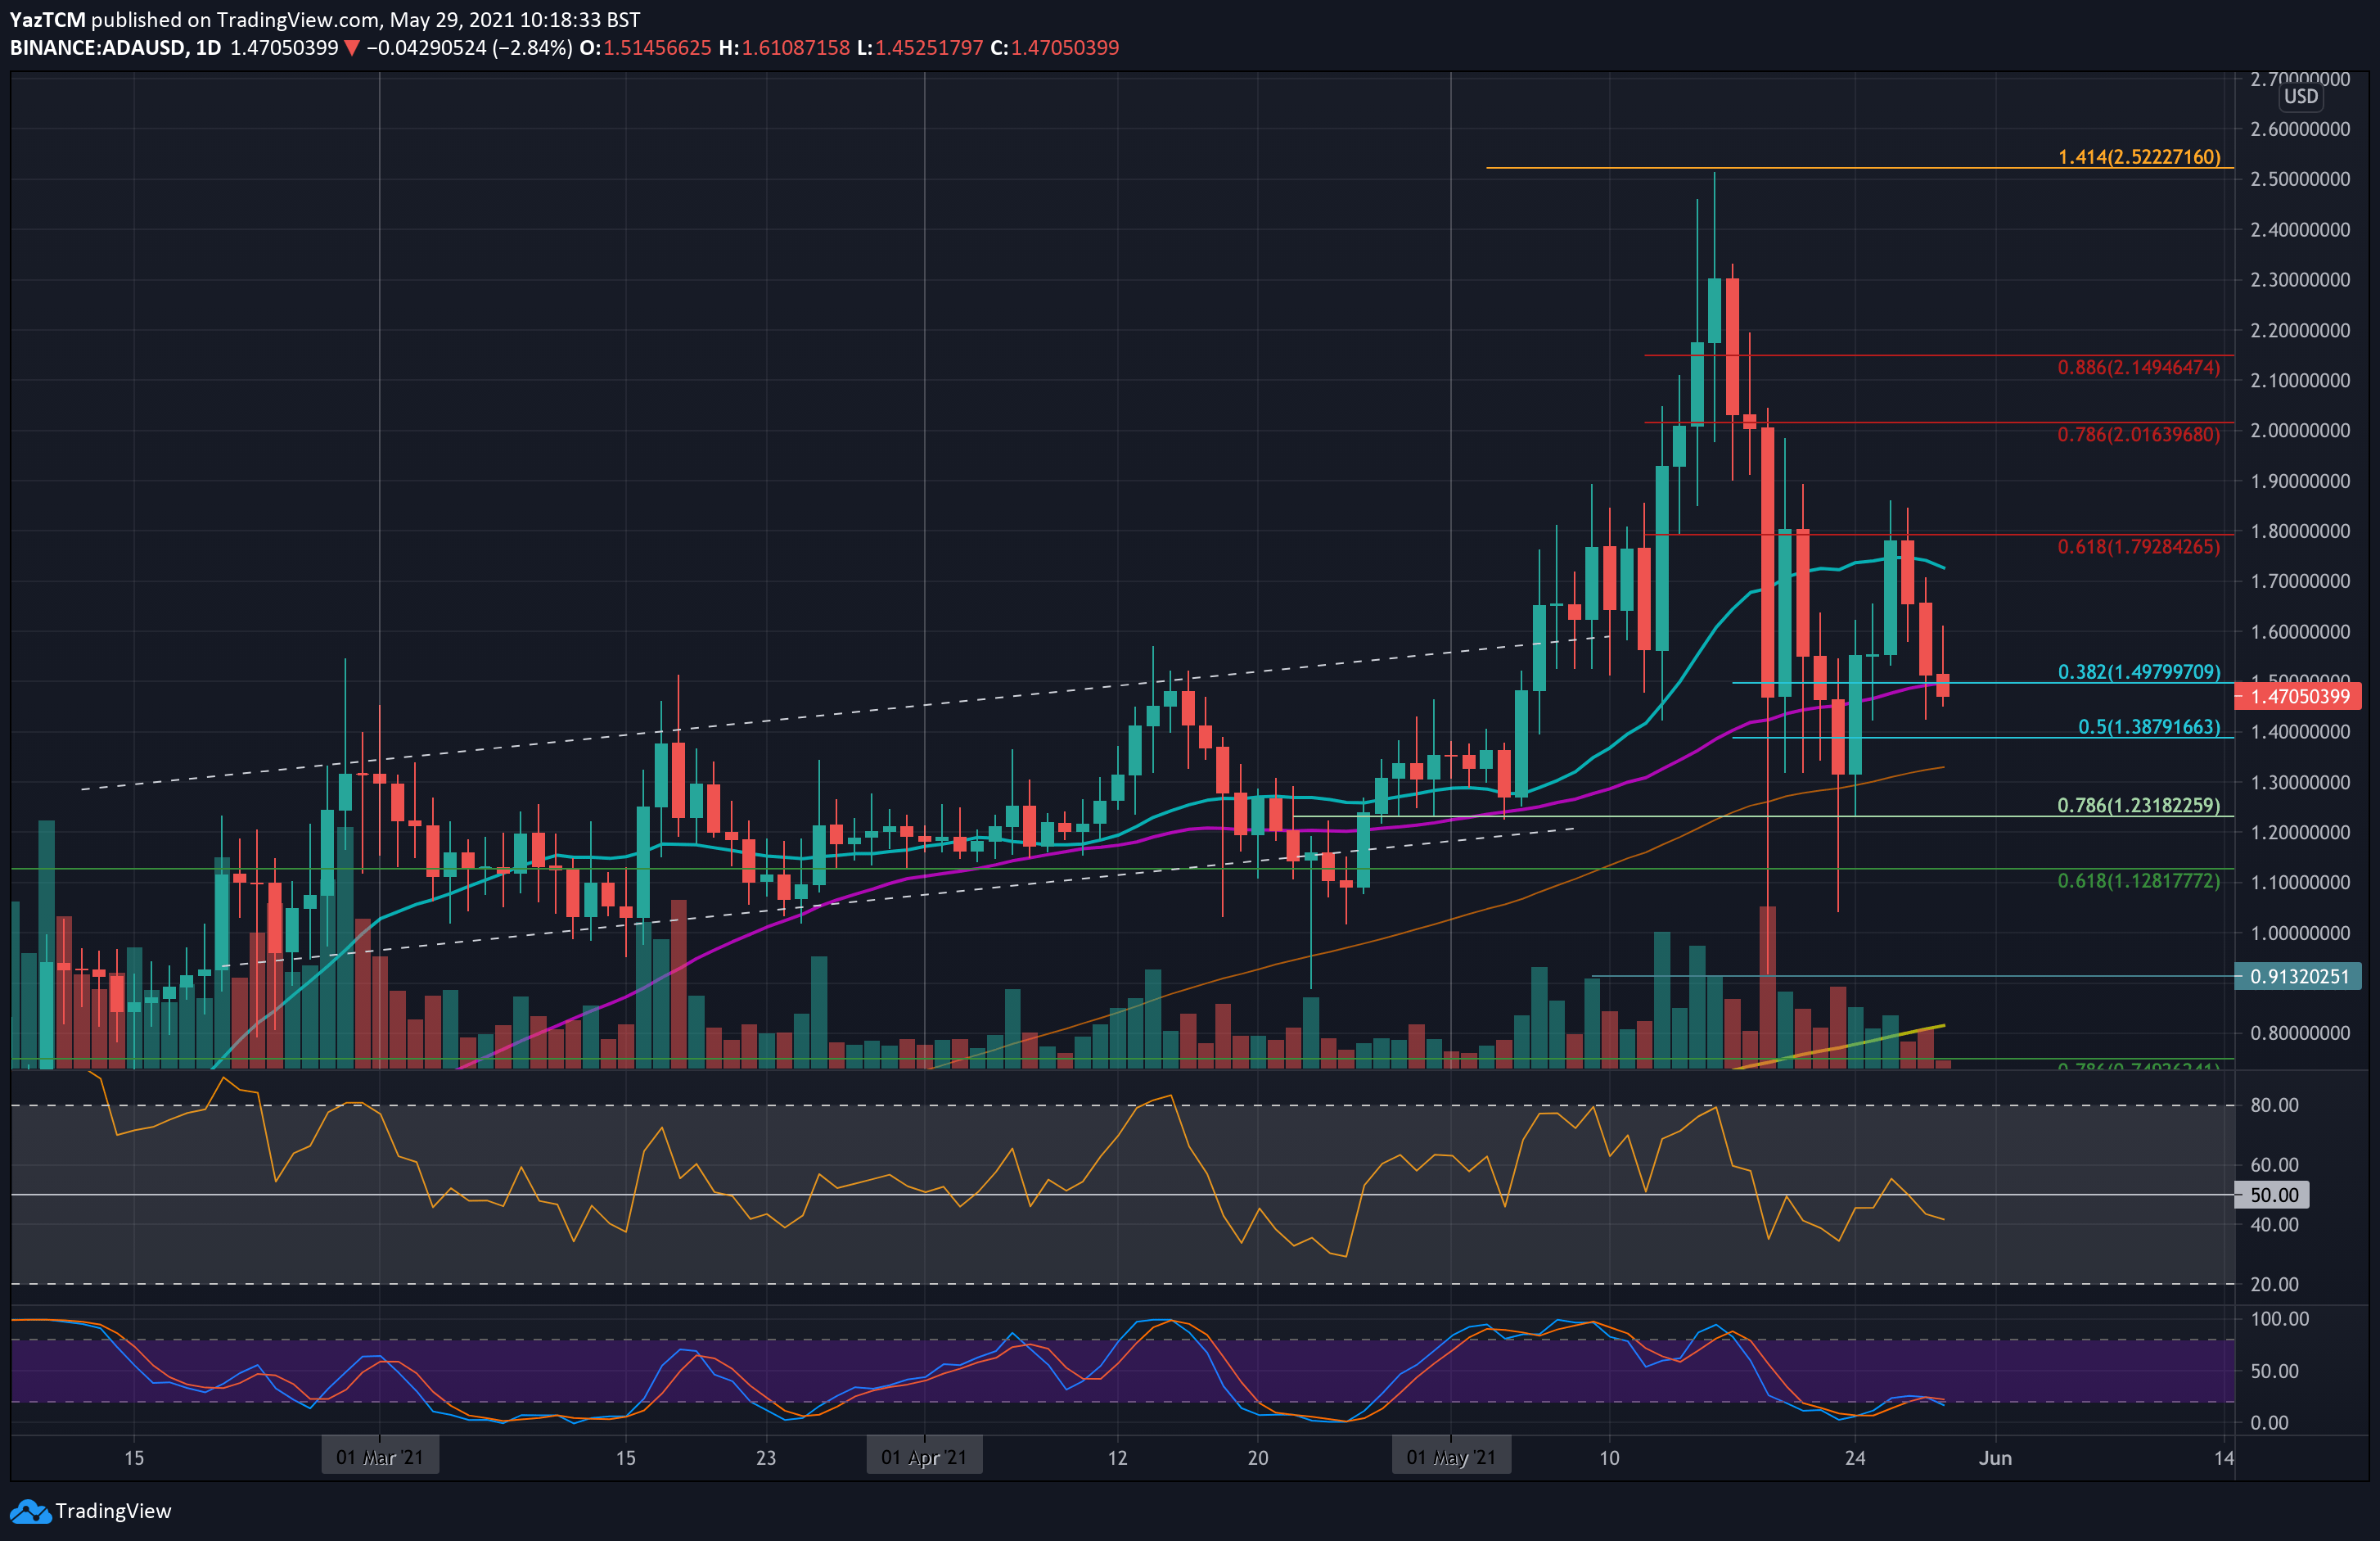Click the 0.786(2.01639680) Fibonacci label
The image size is (2380, 1541).
(2139, 434)
